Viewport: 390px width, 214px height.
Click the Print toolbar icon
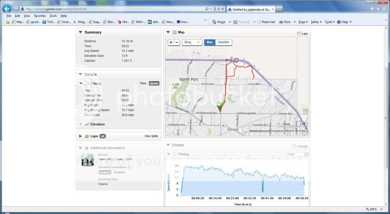(x=285, y=22)
